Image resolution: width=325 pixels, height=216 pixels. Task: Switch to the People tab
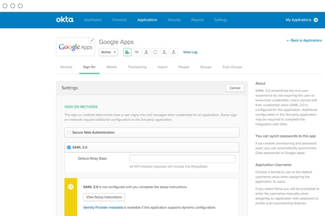coord(184,67)
